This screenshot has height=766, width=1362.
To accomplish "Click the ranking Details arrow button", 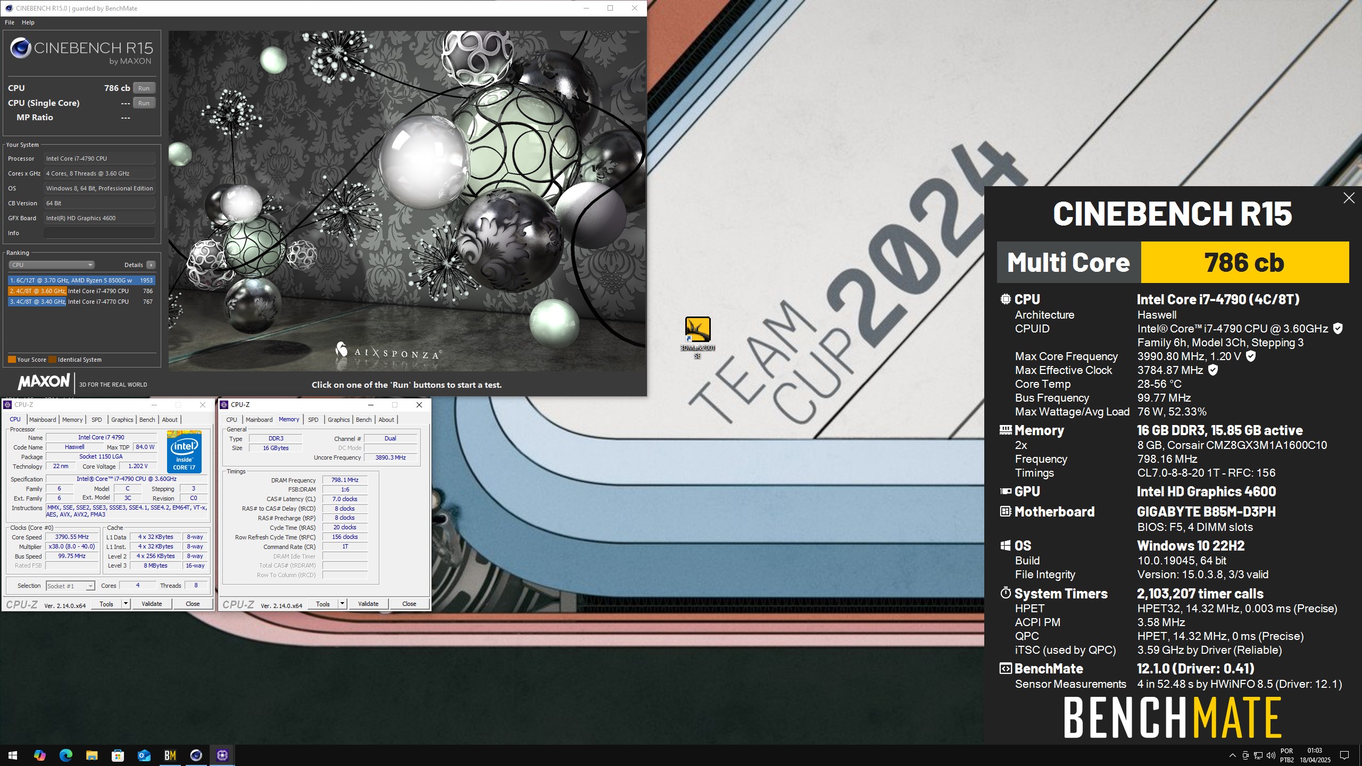I will pos(151,265).
